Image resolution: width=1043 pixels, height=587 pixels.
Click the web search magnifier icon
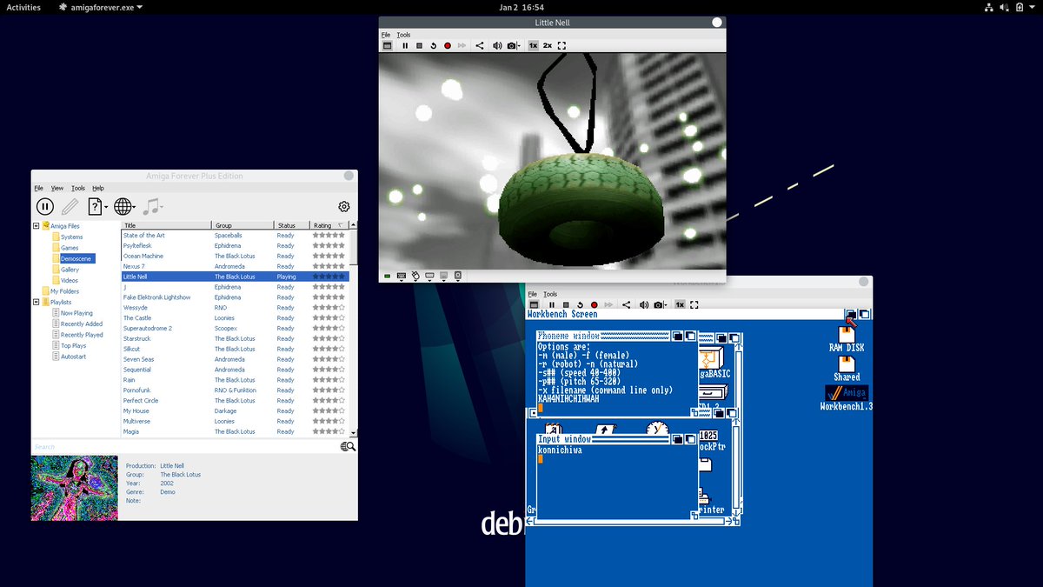(x=349, y=446)
